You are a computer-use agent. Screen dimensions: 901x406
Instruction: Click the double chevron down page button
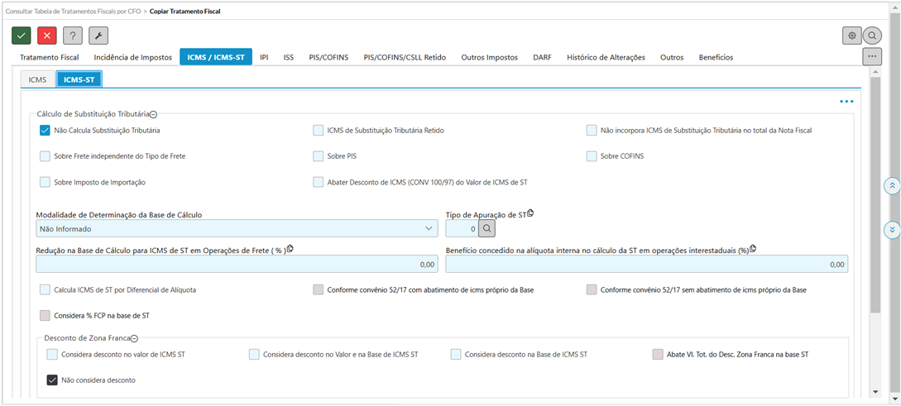coord(892,229)
